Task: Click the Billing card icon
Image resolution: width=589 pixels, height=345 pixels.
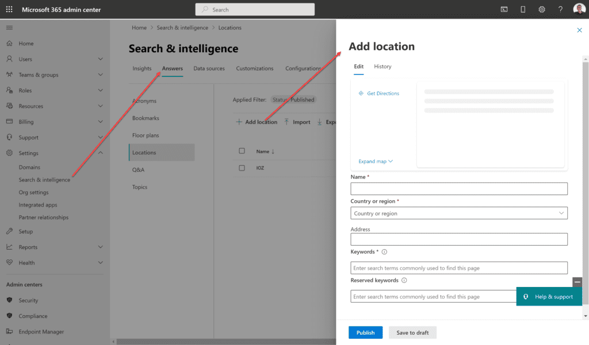Action: point(9,122)
